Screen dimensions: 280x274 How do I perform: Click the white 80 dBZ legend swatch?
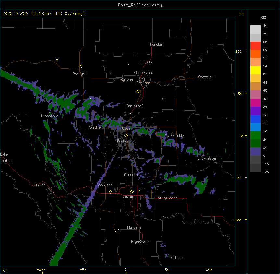coord(255,29)
